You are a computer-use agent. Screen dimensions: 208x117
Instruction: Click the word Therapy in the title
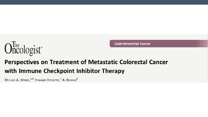[114, 71]
